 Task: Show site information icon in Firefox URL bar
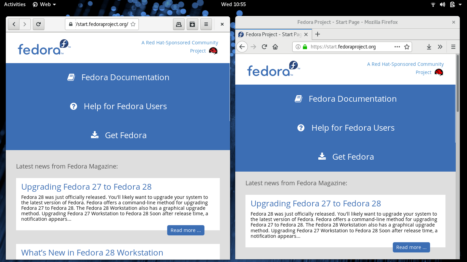tap(298, 47)
